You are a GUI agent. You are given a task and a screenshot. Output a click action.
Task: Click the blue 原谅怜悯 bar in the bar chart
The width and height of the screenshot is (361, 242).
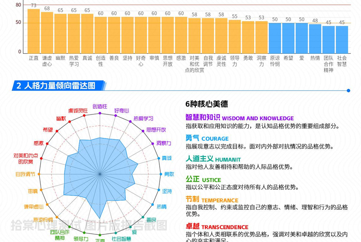click(275, 38)
